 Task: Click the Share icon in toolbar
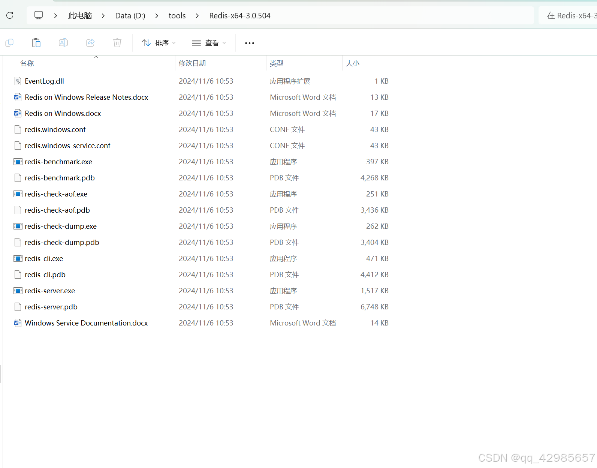coord(90,43)
